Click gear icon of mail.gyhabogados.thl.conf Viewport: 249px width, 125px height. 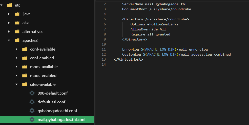click(x=32, y=120)
